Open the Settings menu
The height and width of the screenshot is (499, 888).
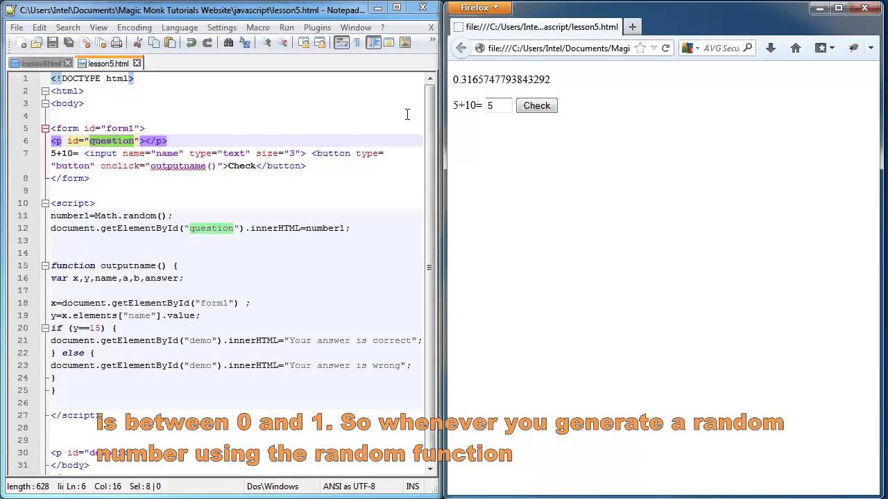point(222,28)
